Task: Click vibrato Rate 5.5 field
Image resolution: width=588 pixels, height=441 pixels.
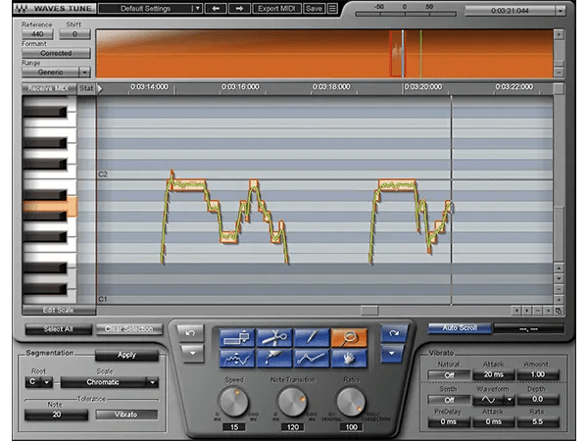Action: tap(538, 422)
